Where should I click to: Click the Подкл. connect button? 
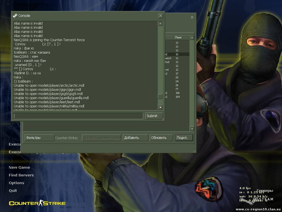184,138
